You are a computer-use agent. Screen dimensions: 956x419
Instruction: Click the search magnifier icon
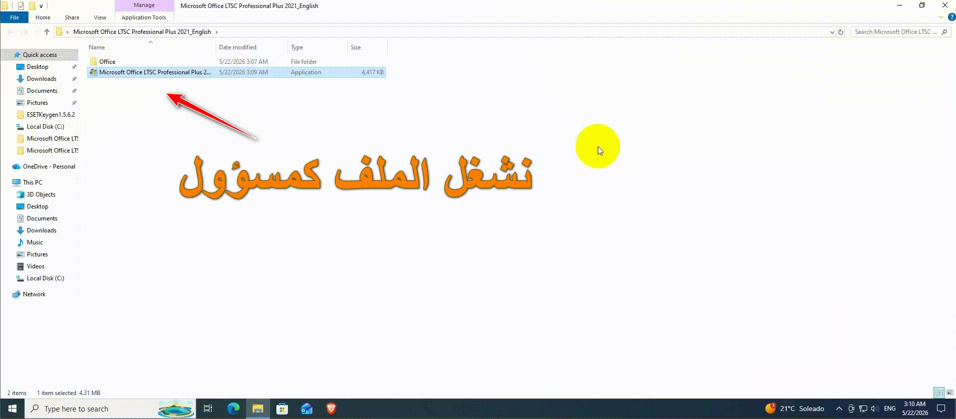pyautogui.click(x=944, y=32)
